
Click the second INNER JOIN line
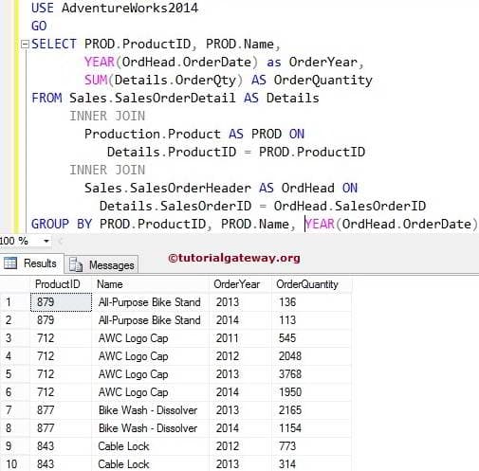(107, 170)
